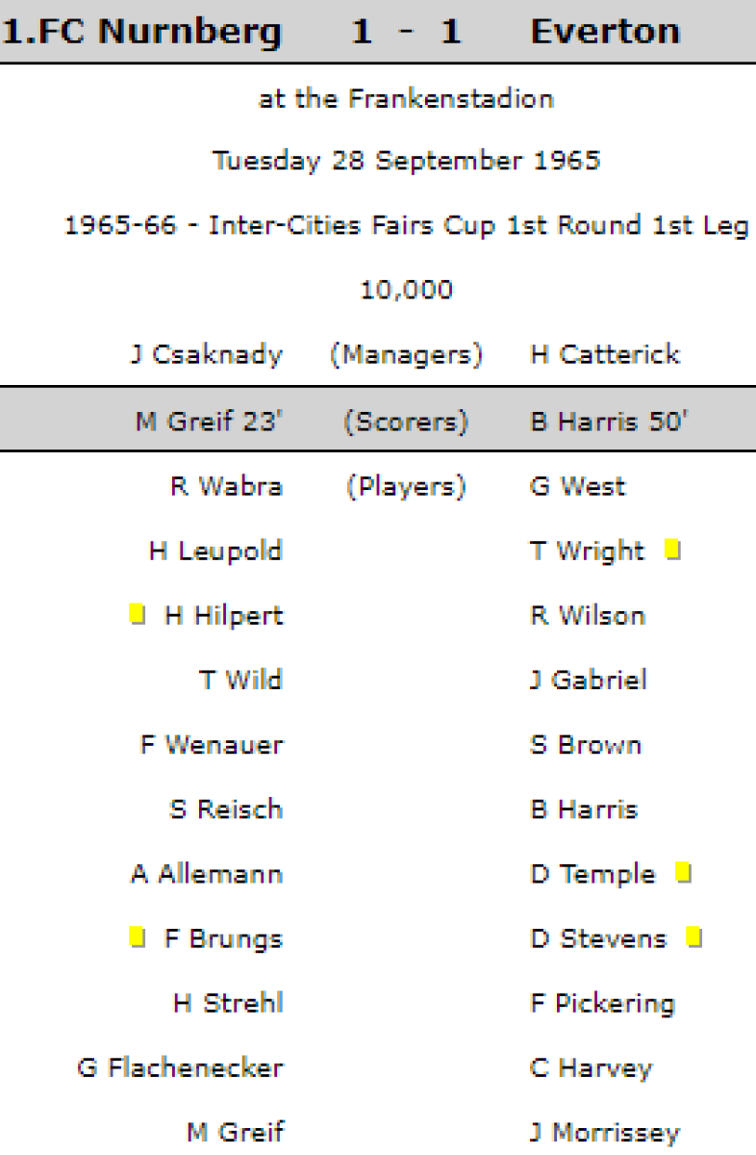Select player J Morrissey
The image size is (756, 1155).
[x=604, y=1132]
